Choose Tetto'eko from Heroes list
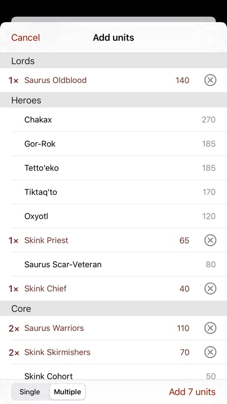Viewport: 227px width, 404px height. (113, 168)
